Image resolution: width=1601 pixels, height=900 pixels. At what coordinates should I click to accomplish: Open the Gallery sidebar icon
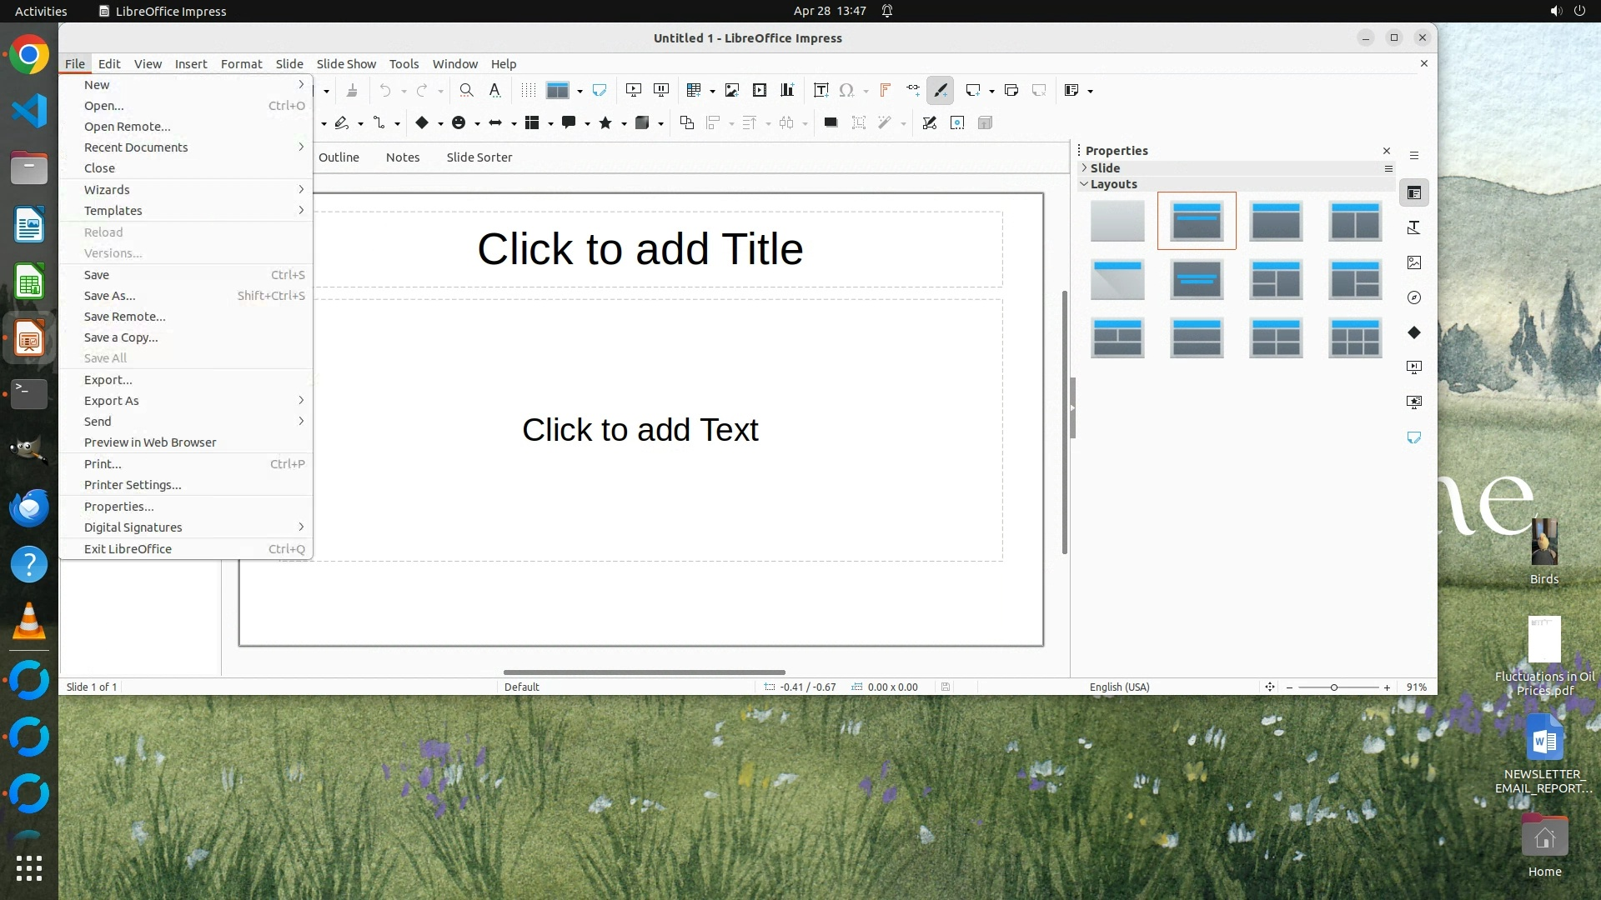tap(1414, 262)
